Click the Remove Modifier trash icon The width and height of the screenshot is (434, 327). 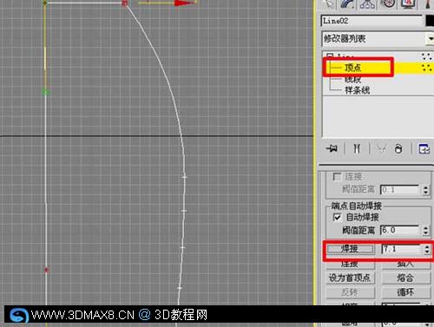click(x=398, y=148)
